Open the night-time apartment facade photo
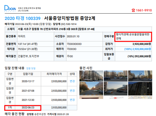The width and height of the screenshot is (156, 116). (x=140, y=89)
